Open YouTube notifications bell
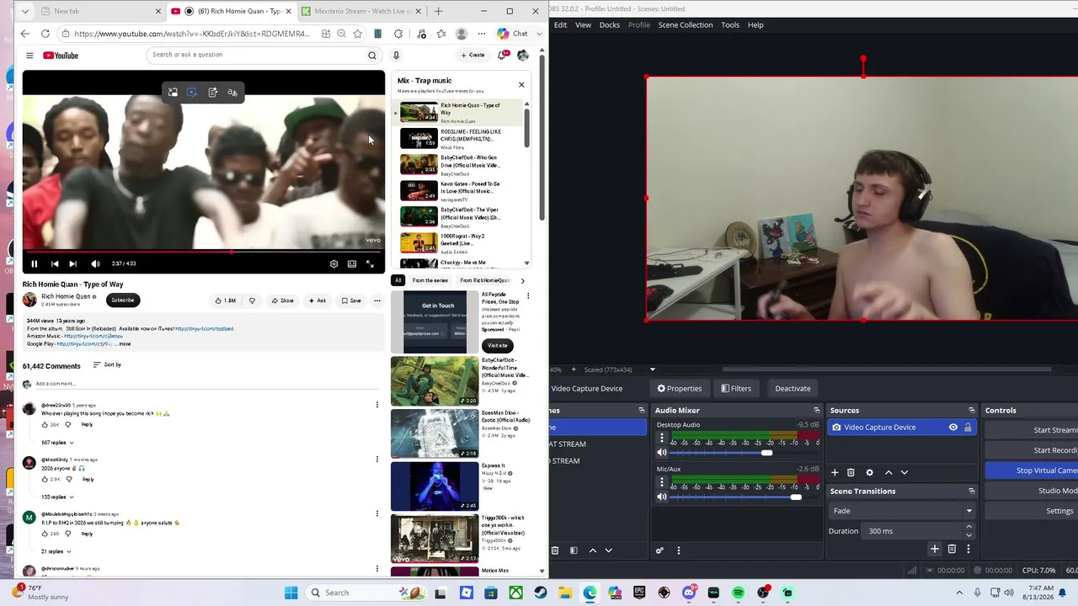1078x606 pixels. coord(502,56)
